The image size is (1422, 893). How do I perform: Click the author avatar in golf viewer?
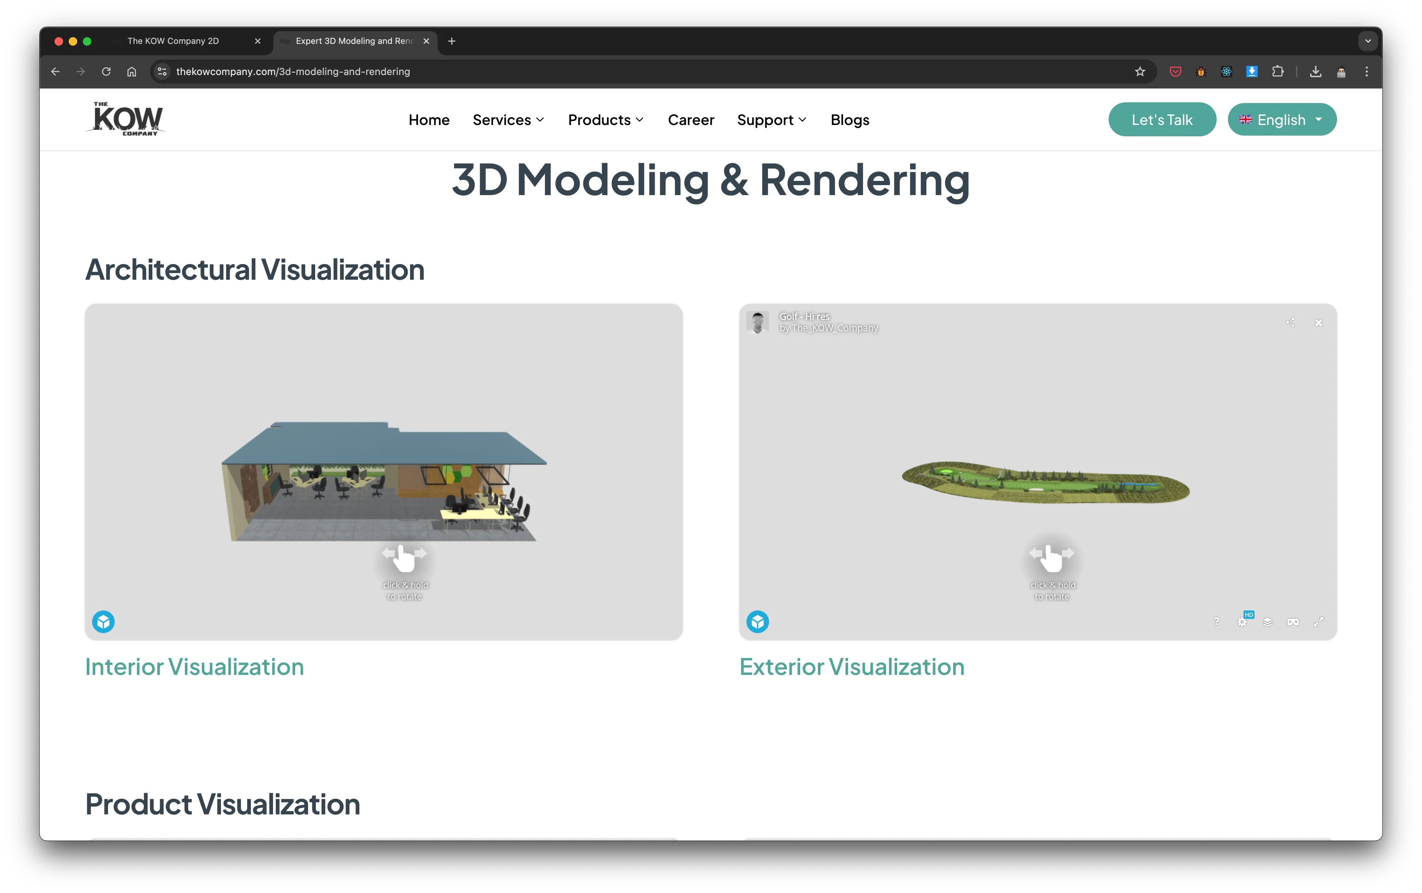point(758,322)
